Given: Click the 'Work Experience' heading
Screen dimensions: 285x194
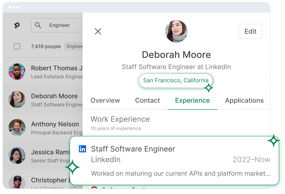Looking at the screenshot, I should (x=120, y=119).
